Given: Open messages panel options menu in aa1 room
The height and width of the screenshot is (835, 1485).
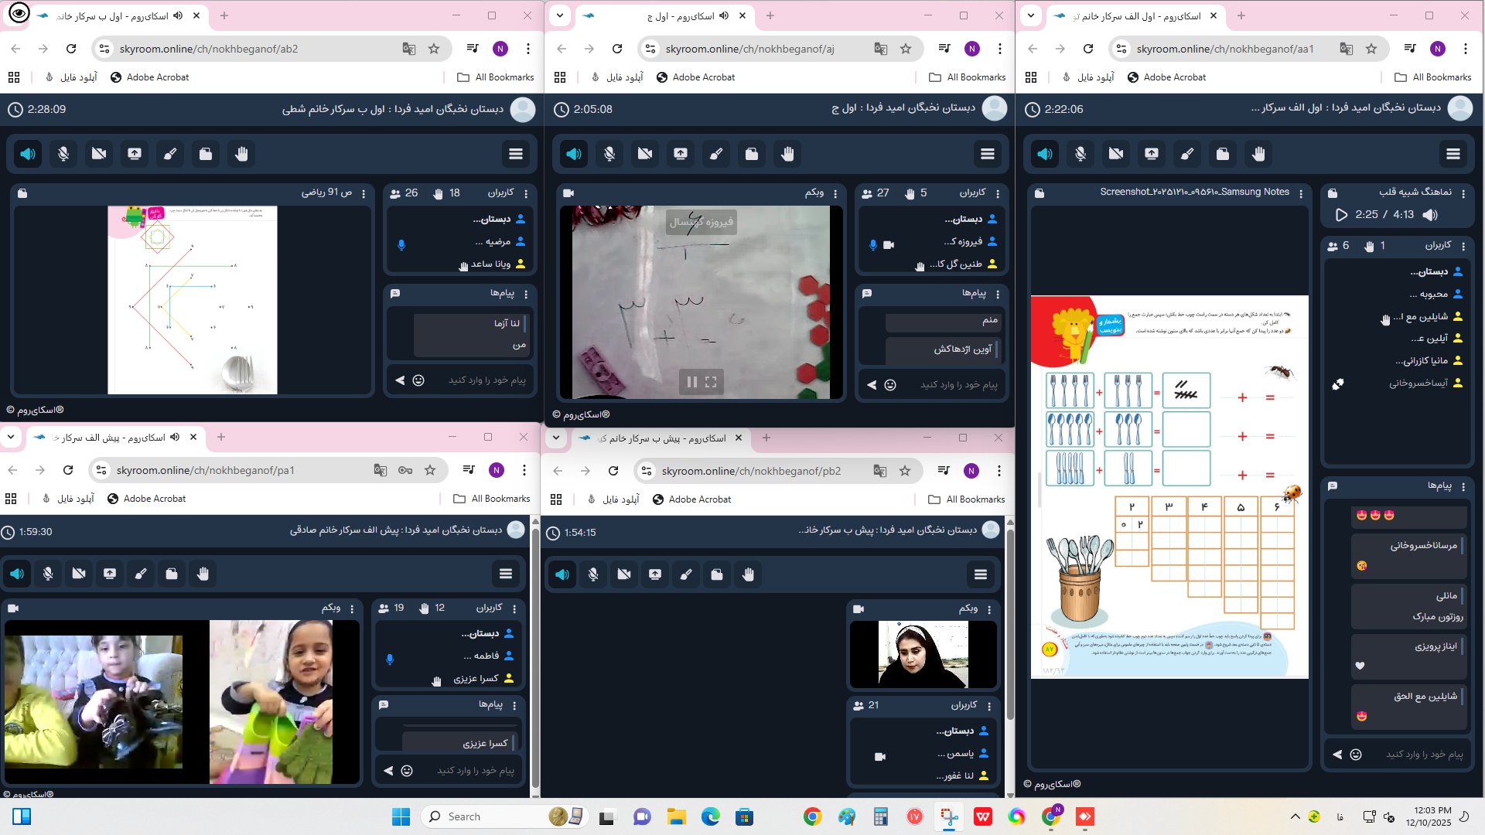Looking at the screenshot, I should pyautogui.click(x=1463, y=486).
